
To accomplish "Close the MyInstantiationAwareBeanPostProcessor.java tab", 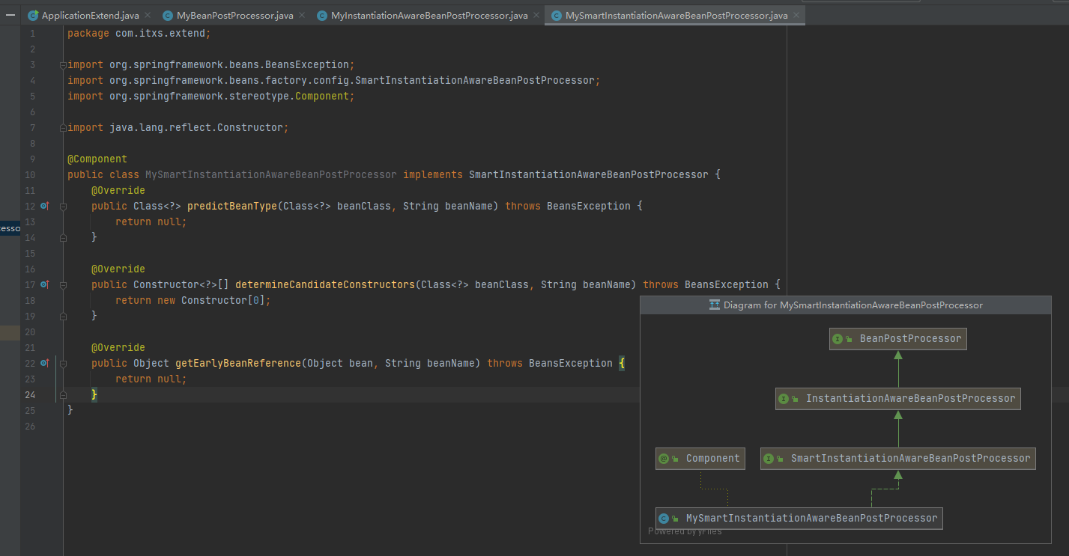I will (x=535, y=16).
